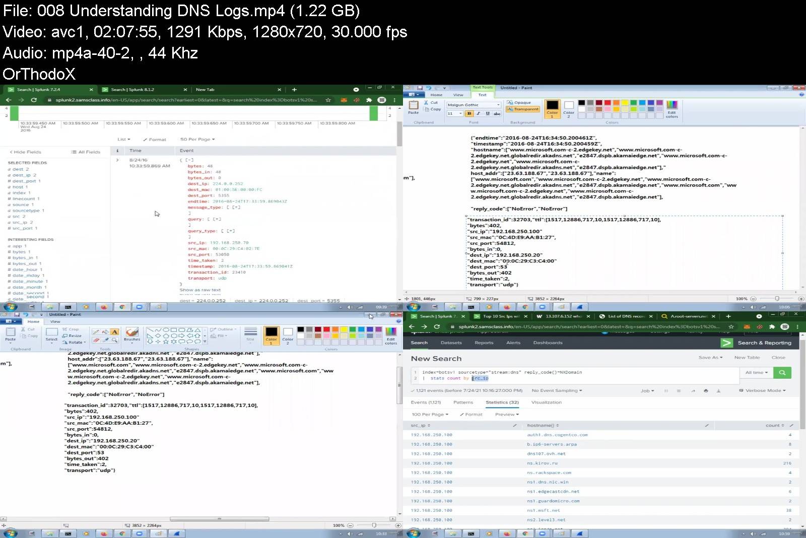
Task: Open the Patterns tab
Action: [463, 402]
